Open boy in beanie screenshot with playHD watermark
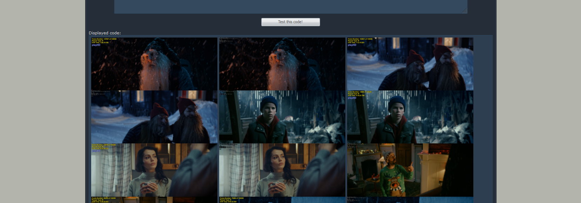Viewport: 581px width, 203px height. (x=410, y=117)
